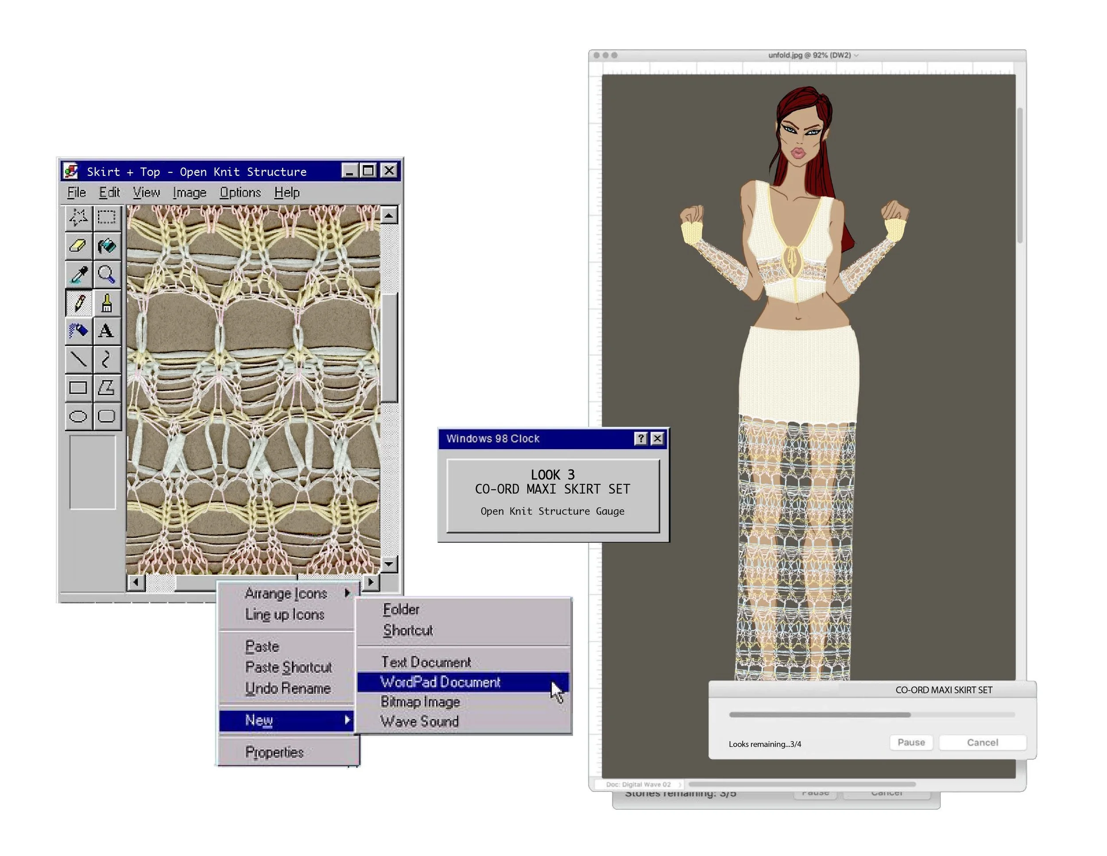Expand the New submenu arrow
1107x856 pixels.
pos(347,720)
